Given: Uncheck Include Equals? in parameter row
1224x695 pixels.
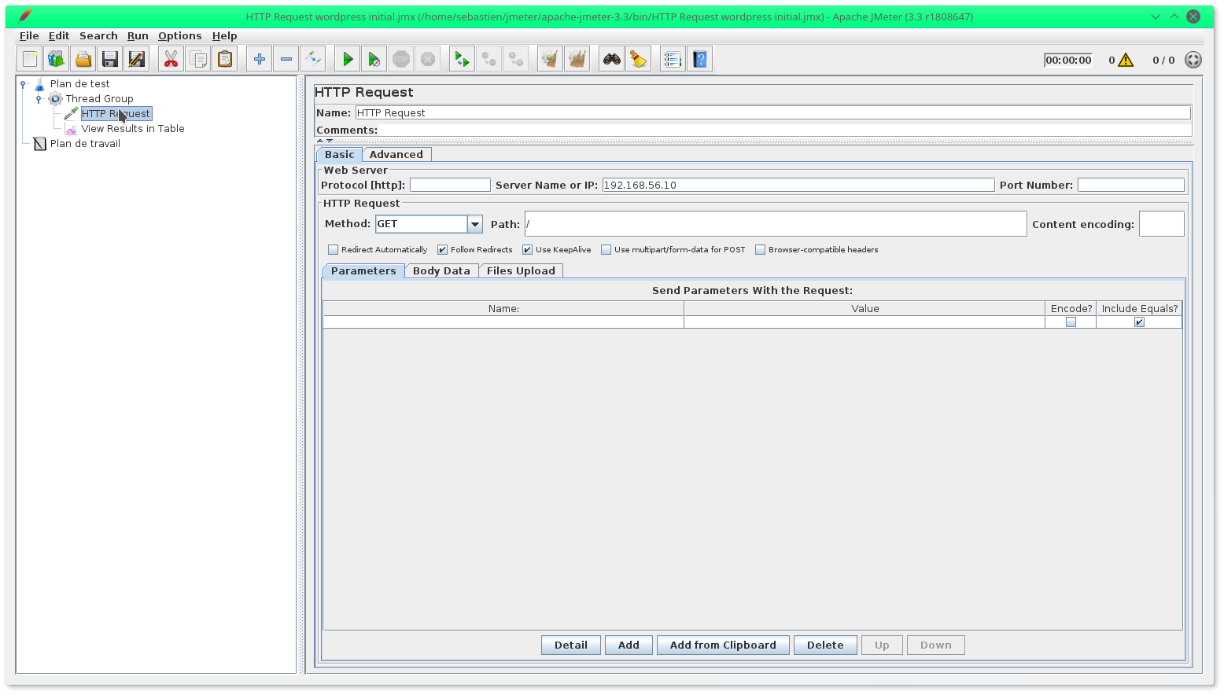Looking at the screenshot, I should [x=1139, y=322].
